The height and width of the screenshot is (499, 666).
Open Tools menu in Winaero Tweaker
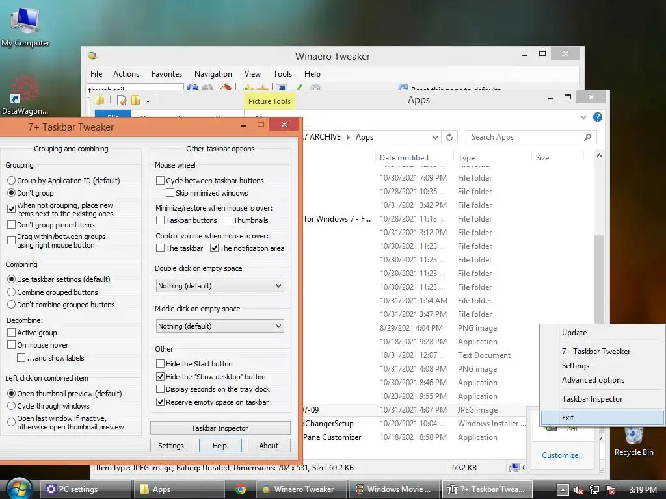pyautogui.click(x=282, y=74)
